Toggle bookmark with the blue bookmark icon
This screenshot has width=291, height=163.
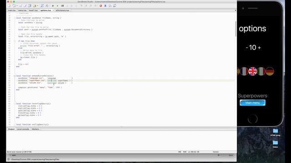pyautogui.click(x=105, y=6)
